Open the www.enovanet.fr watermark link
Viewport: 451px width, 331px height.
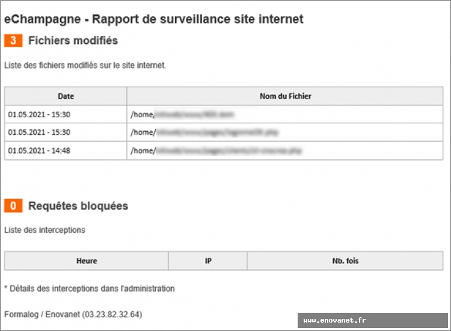(x=335, y=320)
